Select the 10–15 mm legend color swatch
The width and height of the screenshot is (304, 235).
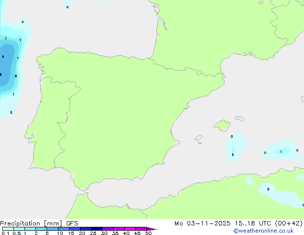tap(63, 229)
